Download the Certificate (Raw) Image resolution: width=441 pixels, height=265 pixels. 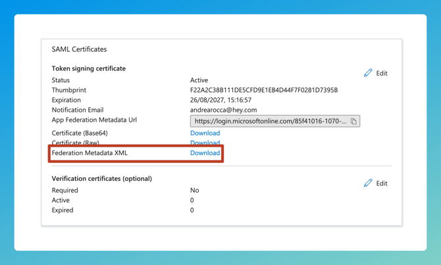click(205, 143)
